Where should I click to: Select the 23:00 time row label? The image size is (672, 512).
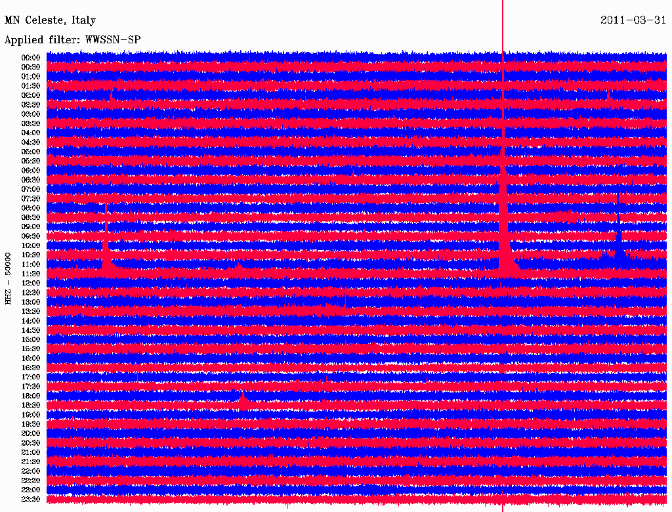pos(31,490)
